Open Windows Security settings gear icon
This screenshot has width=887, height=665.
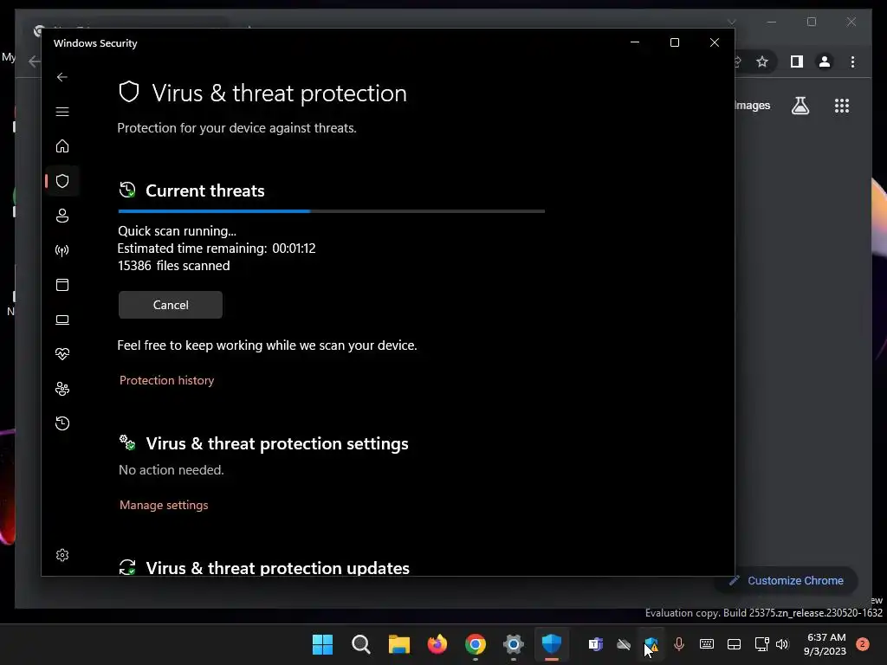[x=62, y=555]
